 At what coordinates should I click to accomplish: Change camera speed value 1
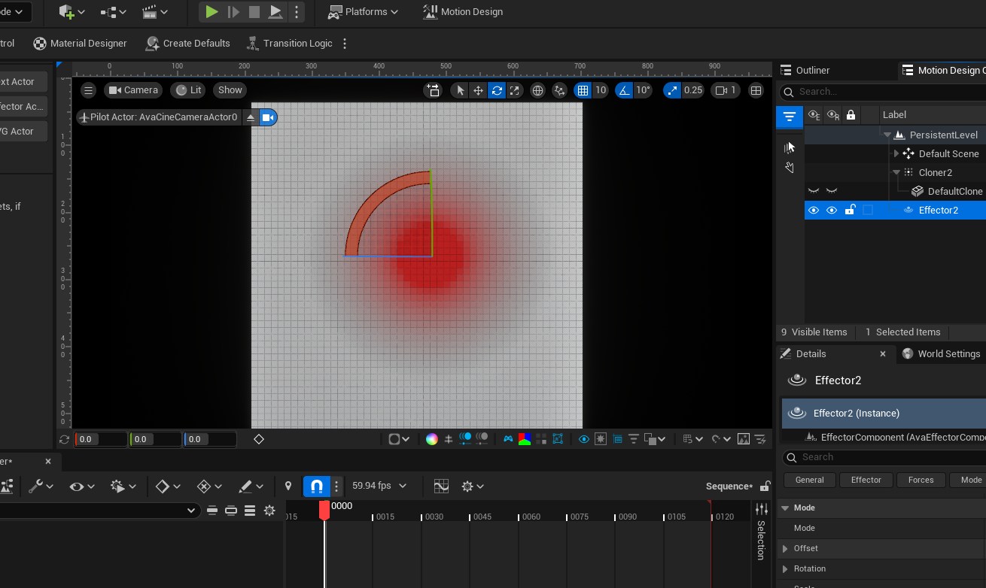pyautogui.click(x=726, y=90)
